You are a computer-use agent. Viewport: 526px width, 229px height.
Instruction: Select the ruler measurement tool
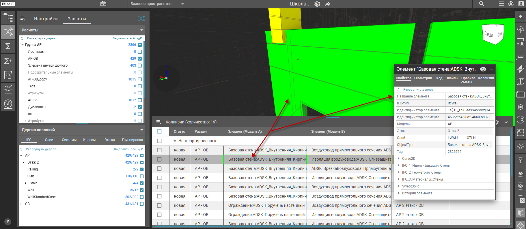[x=521, y=56]
